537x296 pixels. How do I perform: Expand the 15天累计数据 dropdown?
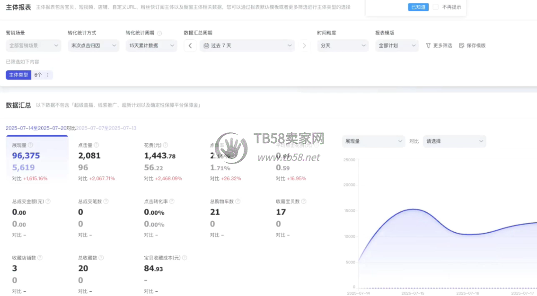point(151,46)
